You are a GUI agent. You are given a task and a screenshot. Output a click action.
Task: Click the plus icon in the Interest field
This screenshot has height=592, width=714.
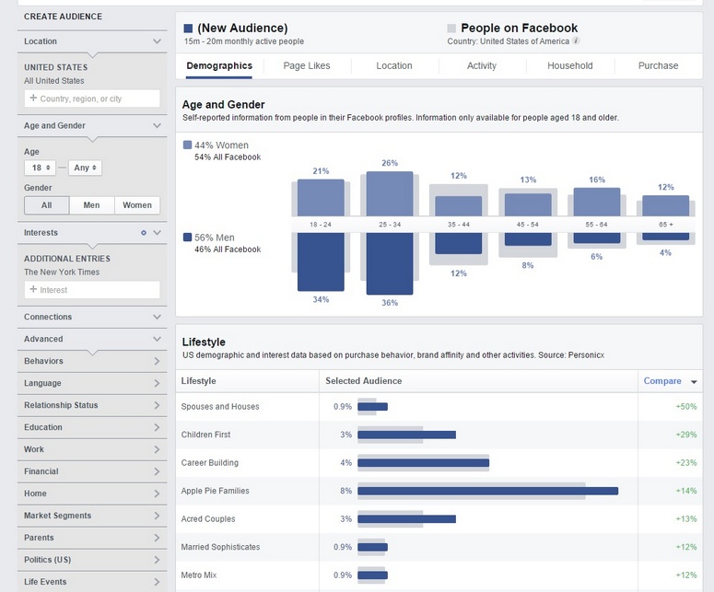click(33, 289)
